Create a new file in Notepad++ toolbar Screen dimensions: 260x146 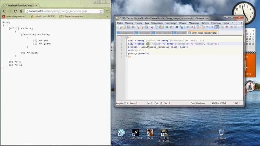pos(120,27)
